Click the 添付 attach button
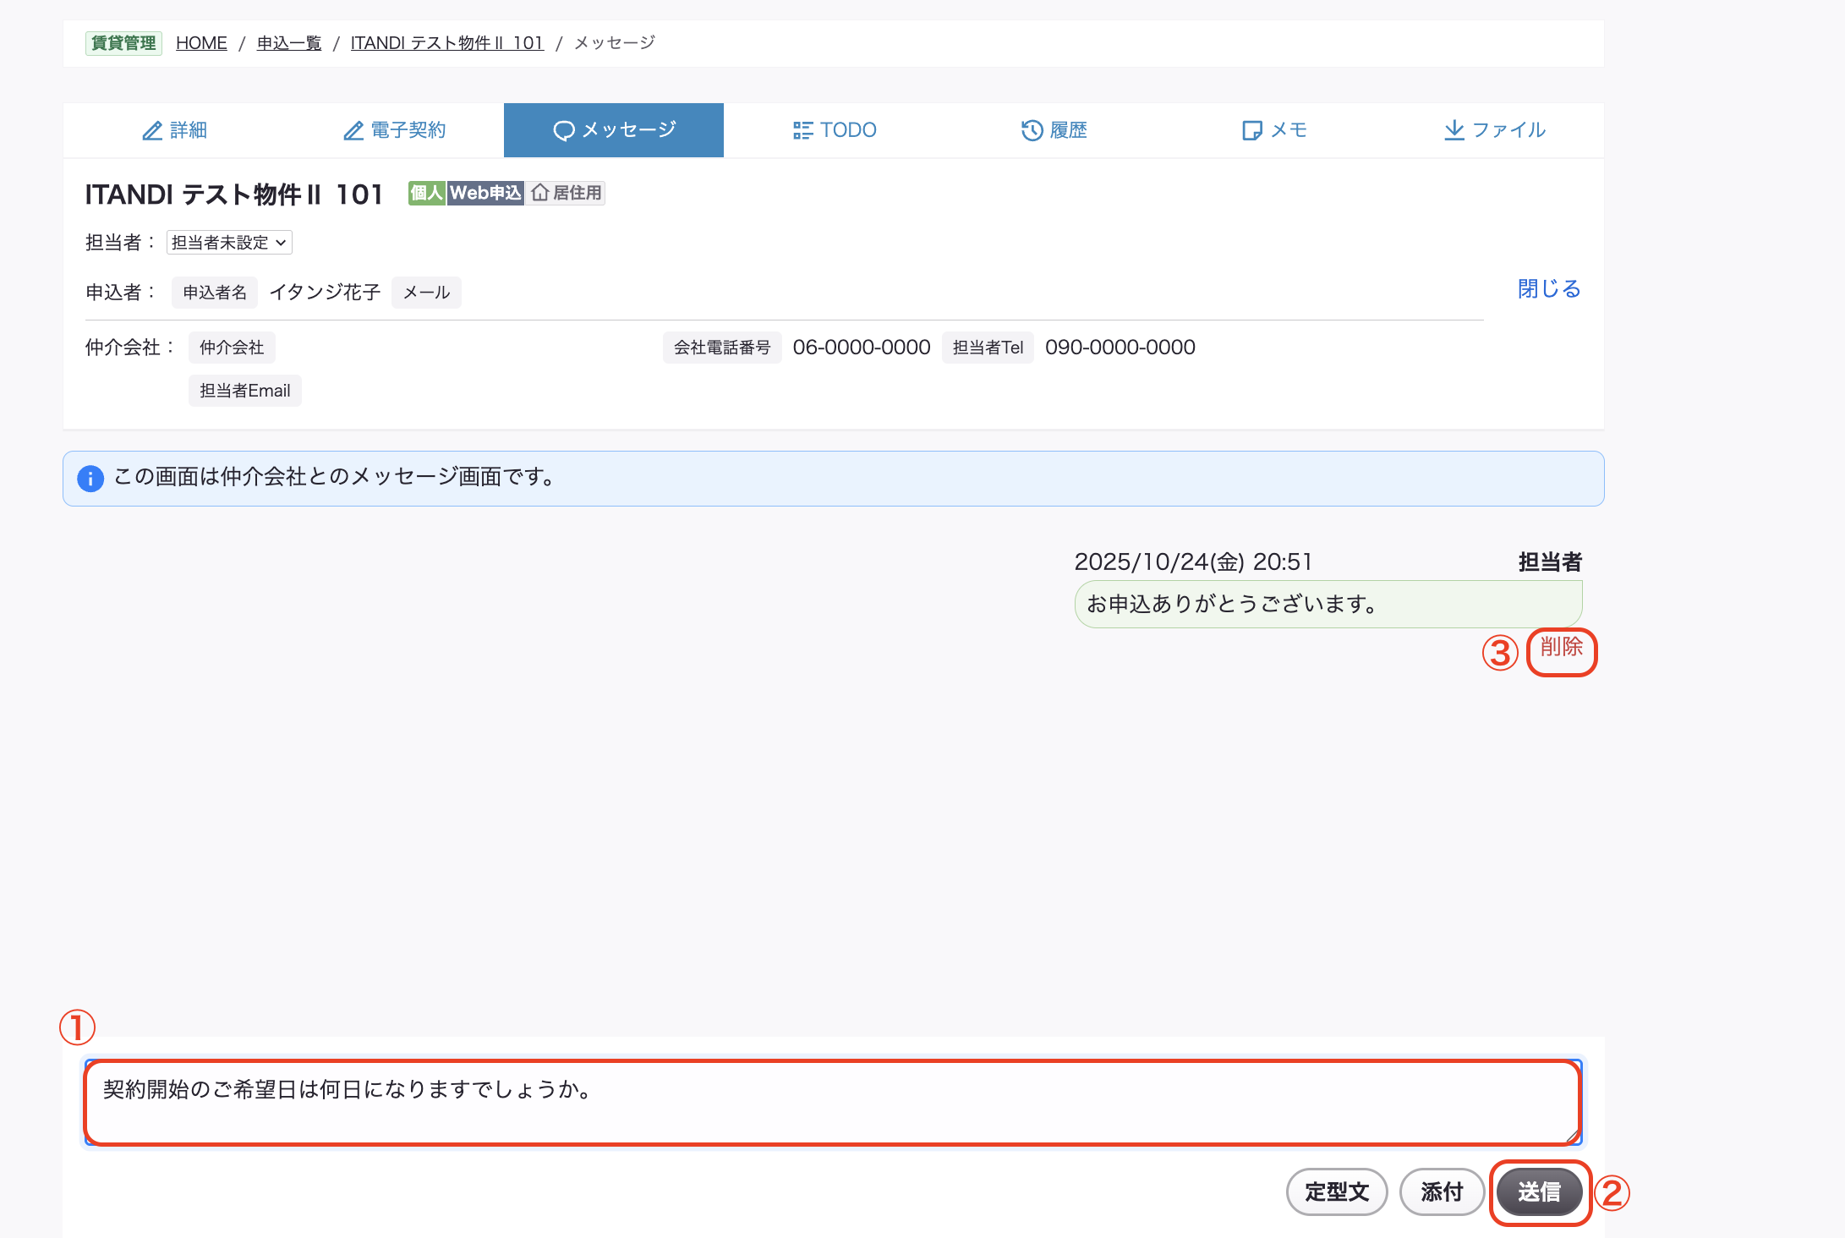This screenshot has width=1845, height=1238. pyautogui.click(x=1442, y=1192)
